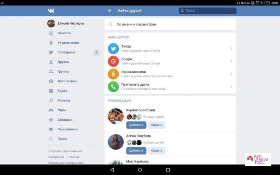The width and height of the screenshot is (280, 175).
Task: Expand the Google row chevron
Action: (x=231, y=61)
